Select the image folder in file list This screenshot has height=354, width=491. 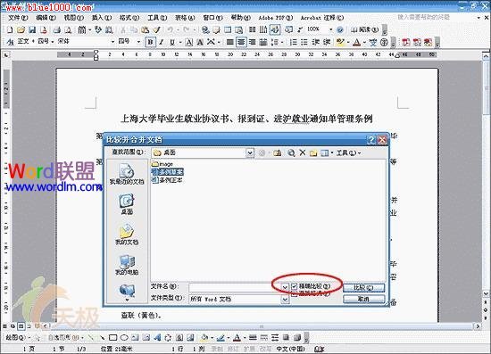click(x=162, y=164)
